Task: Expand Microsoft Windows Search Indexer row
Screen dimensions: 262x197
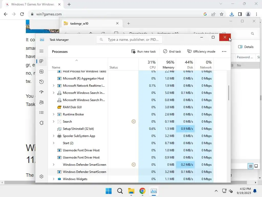Action: 53,93
